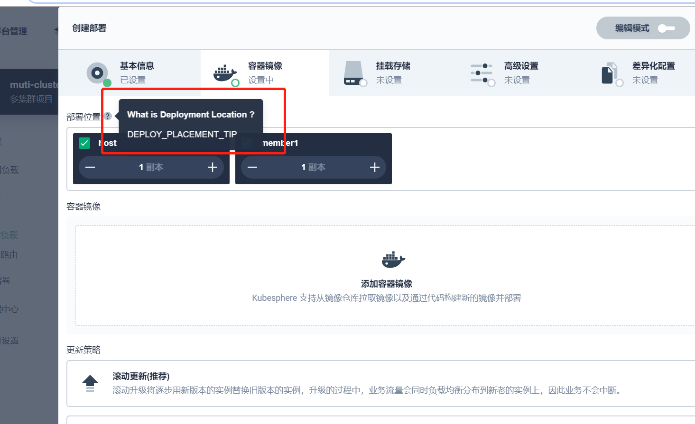Viewport: 695px width, 424px height.
Task: Click the documents icon for 差异化配置
Action: point(610,73)
